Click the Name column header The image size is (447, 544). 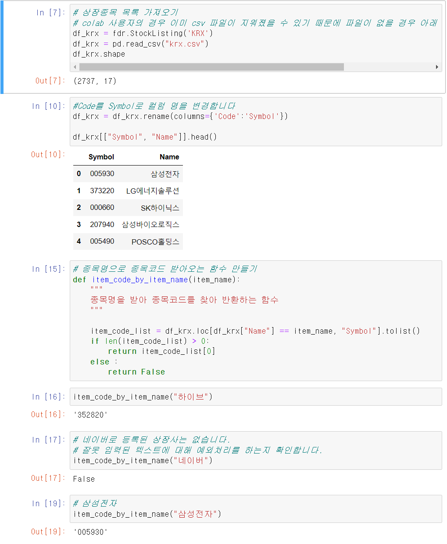click(x=169, y=157)
